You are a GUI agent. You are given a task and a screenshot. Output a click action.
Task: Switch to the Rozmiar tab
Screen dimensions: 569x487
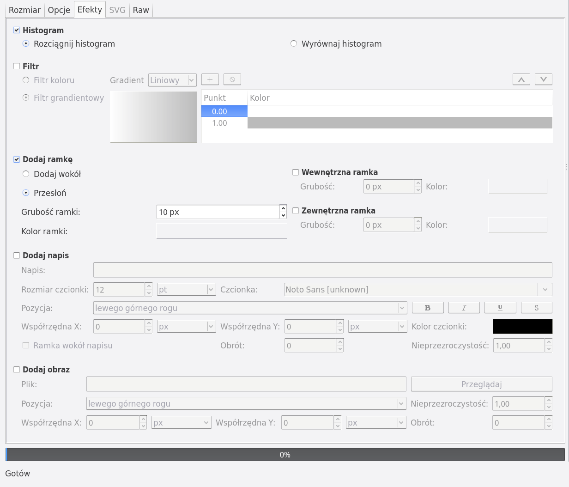point(24,10)
